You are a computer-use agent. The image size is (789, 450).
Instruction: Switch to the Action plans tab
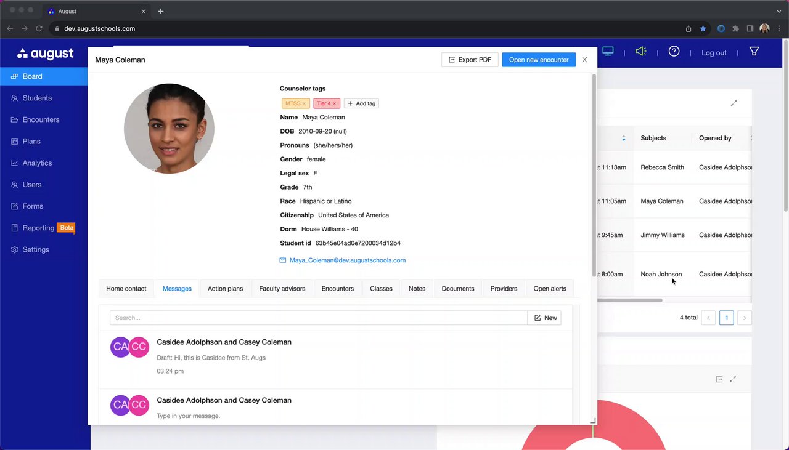click(225, 289)
